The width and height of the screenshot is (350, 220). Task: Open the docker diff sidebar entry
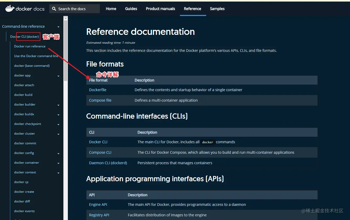[22, 201]
